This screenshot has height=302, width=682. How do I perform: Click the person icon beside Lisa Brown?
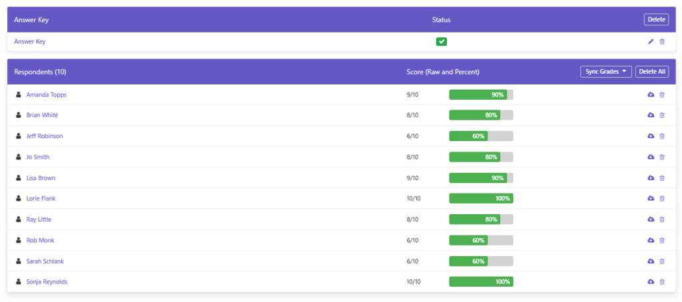coord(18,178)
